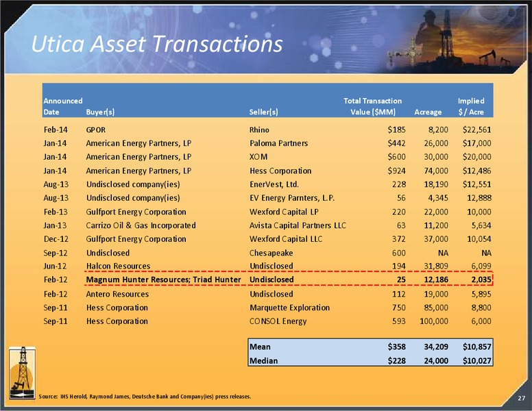Select the seller 'Wexford Capital LP'
This screenshot has height=411, width=532.
click(284, 212)
